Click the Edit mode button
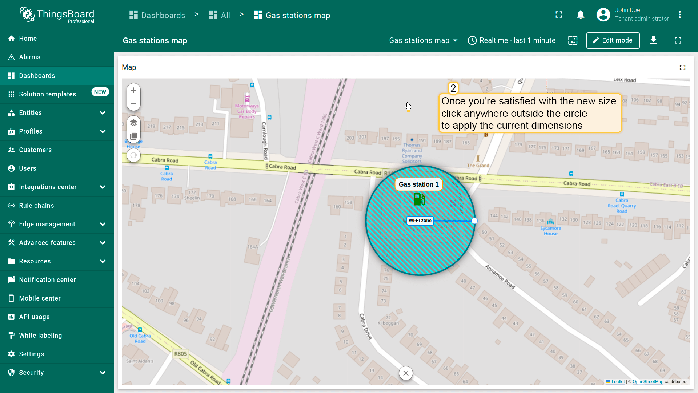Image resolution: width=698 pixels, height=393 pixels. pos(613,40)
